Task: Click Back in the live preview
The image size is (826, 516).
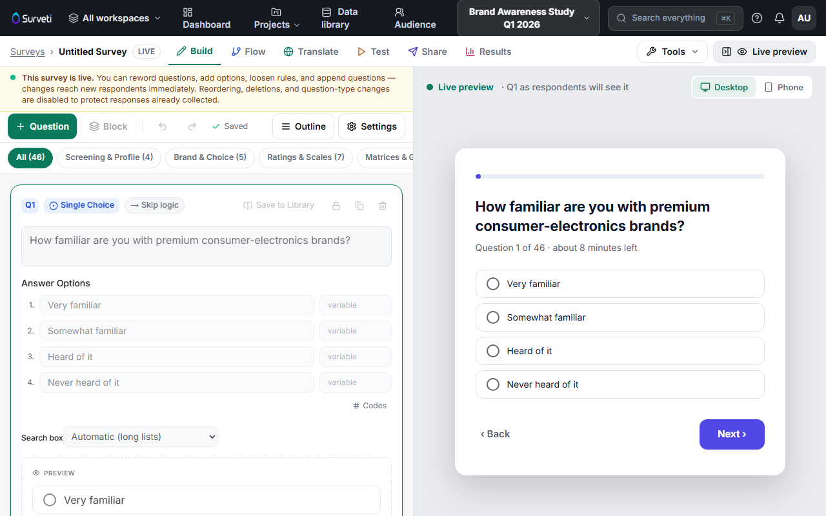Action: point(495,434)
